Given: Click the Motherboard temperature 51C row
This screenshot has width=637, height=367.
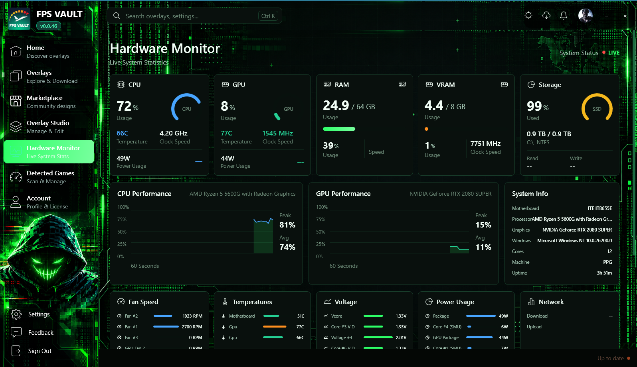Looking at the screenshot, I should 263,316.
